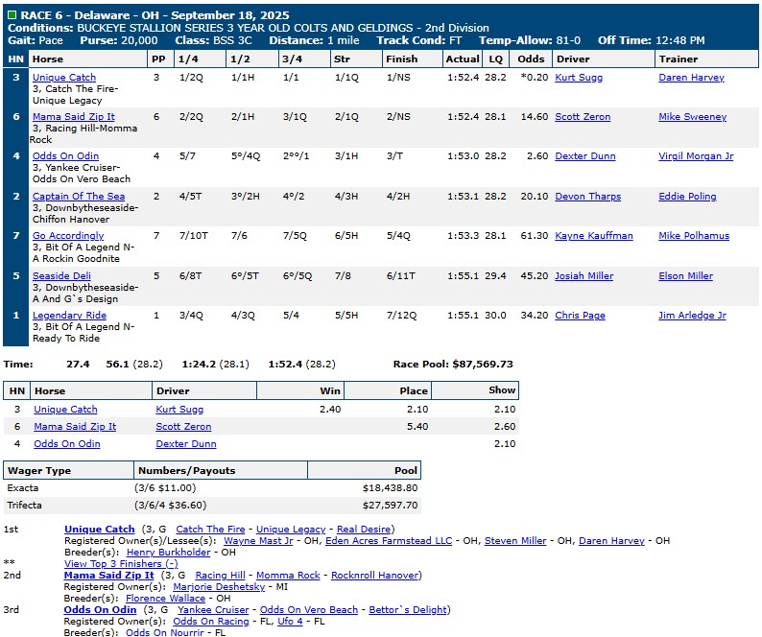Click the Seaside Deli horse link

pos(61,276)
